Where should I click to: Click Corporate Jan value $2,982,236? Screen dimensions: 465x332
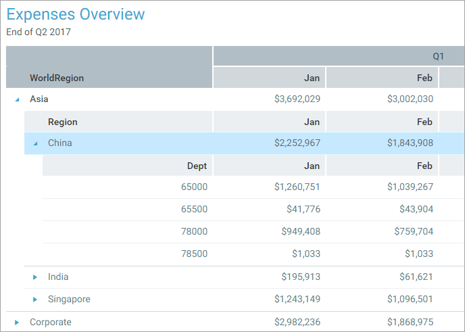click(297, 323)
